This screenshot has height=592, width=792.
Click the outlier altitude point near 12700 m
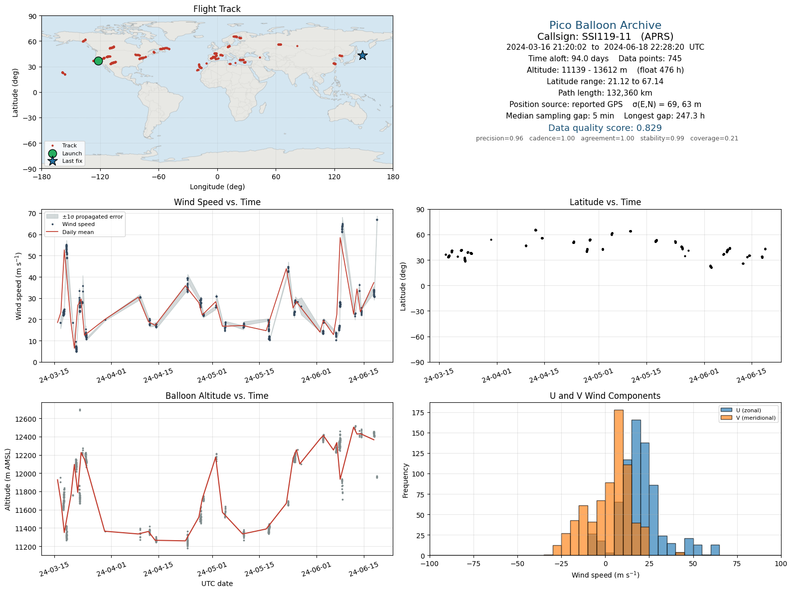point(80,410)
